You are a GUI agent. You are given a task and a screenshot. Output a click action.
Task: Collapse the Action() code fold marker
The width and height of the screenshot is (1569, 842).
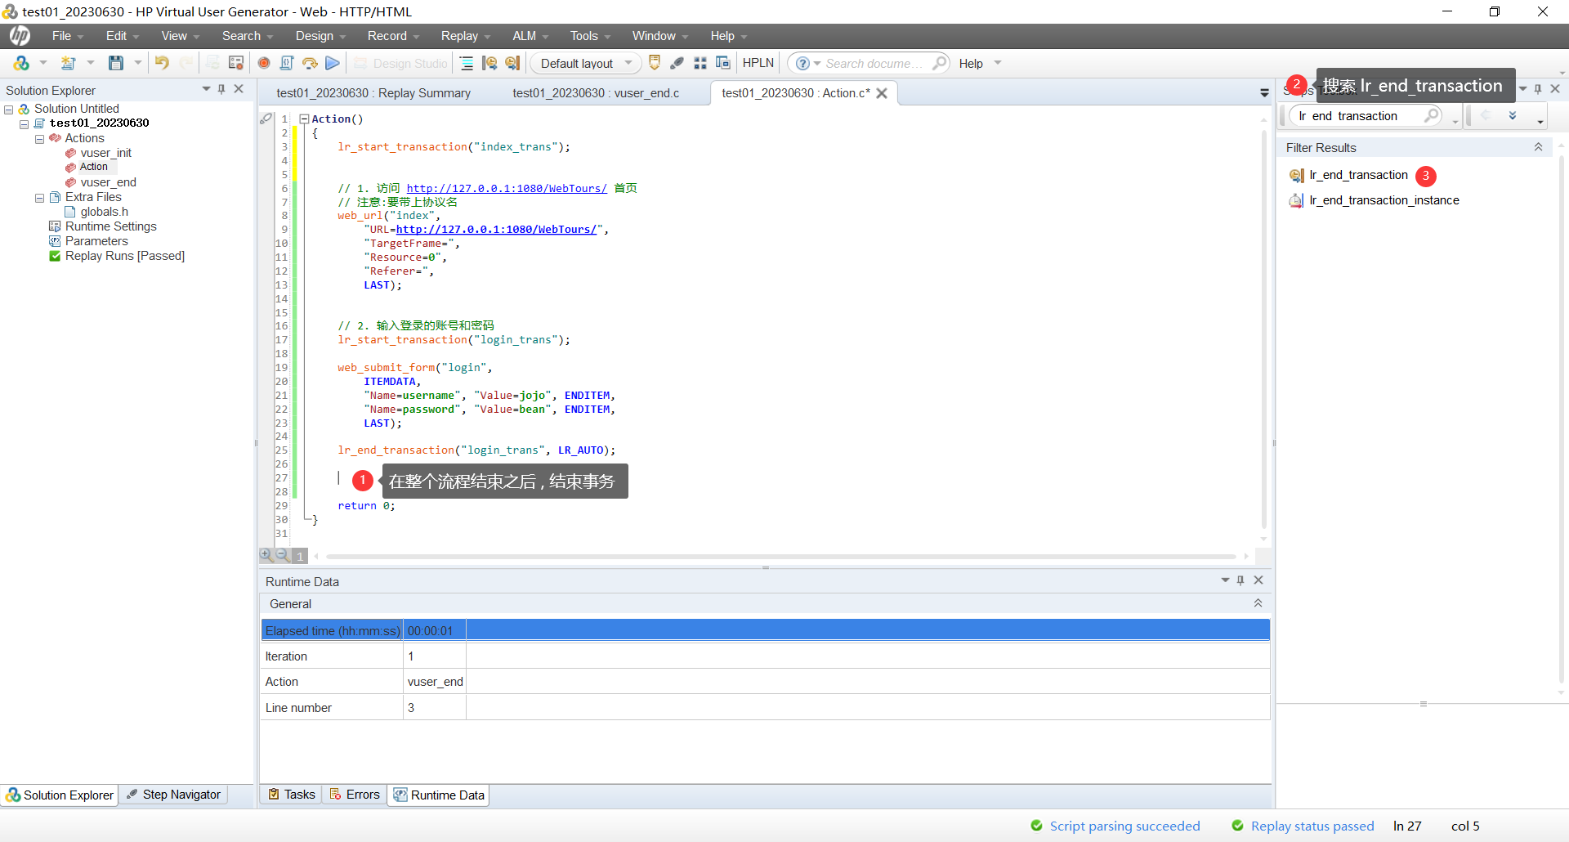coord(304,119)
